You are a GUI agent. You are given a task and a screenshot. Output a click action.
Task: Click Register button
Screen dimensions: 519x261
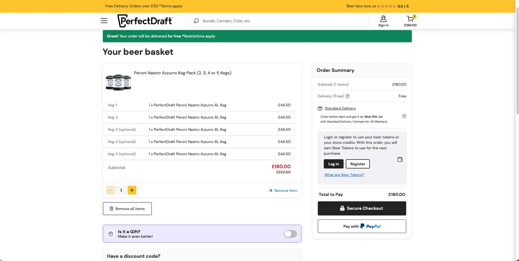358,164
